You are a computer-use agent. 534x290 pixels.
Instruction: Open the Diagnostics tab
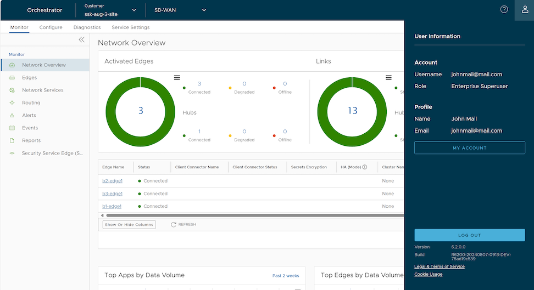click(x=87, y=27)
